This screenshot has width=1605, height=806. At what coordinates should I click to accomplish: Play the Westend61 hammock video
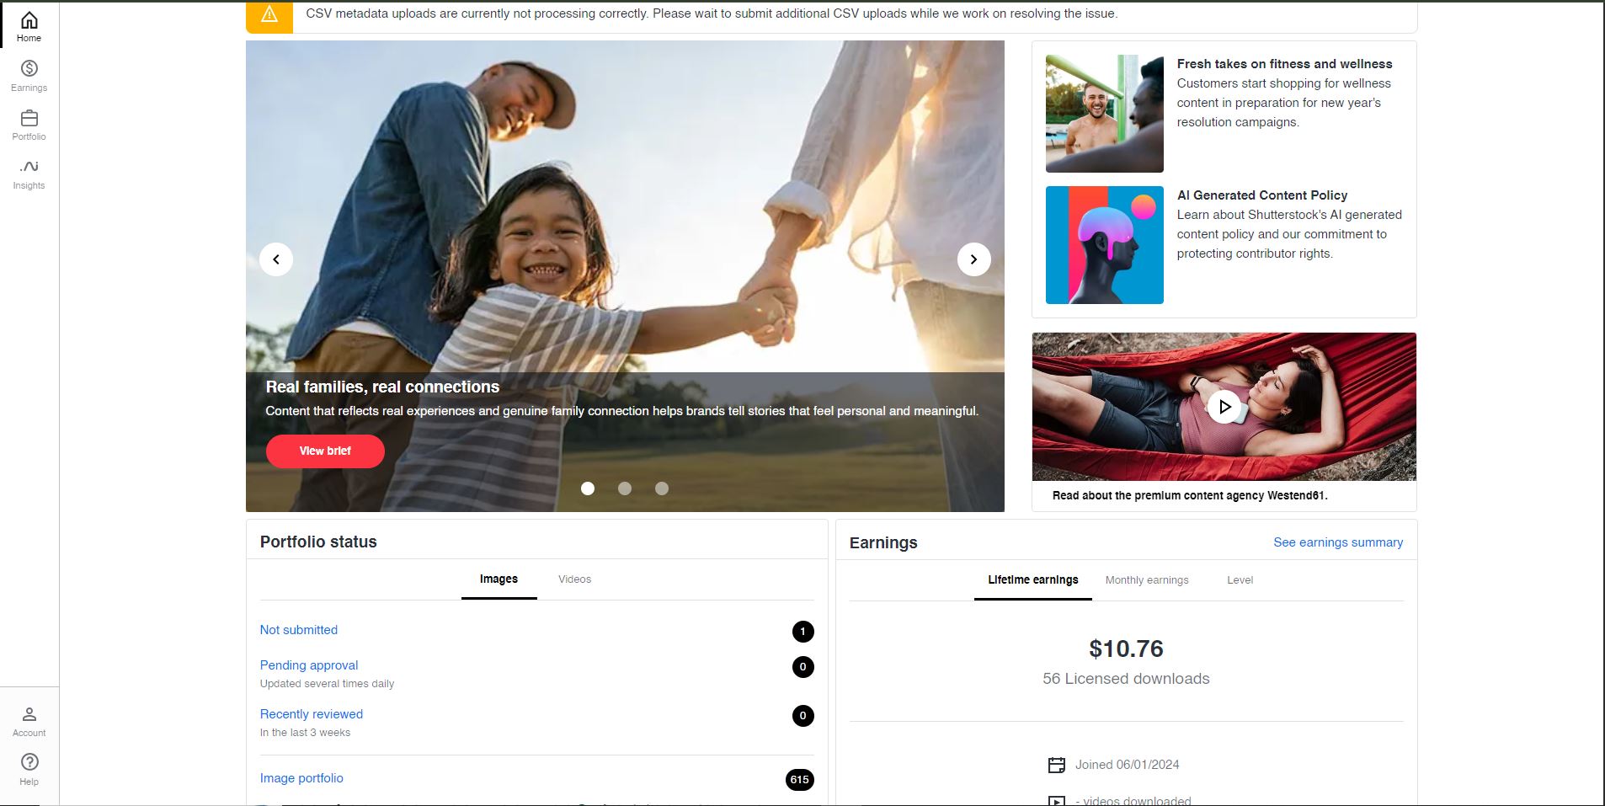(1224, 407)
